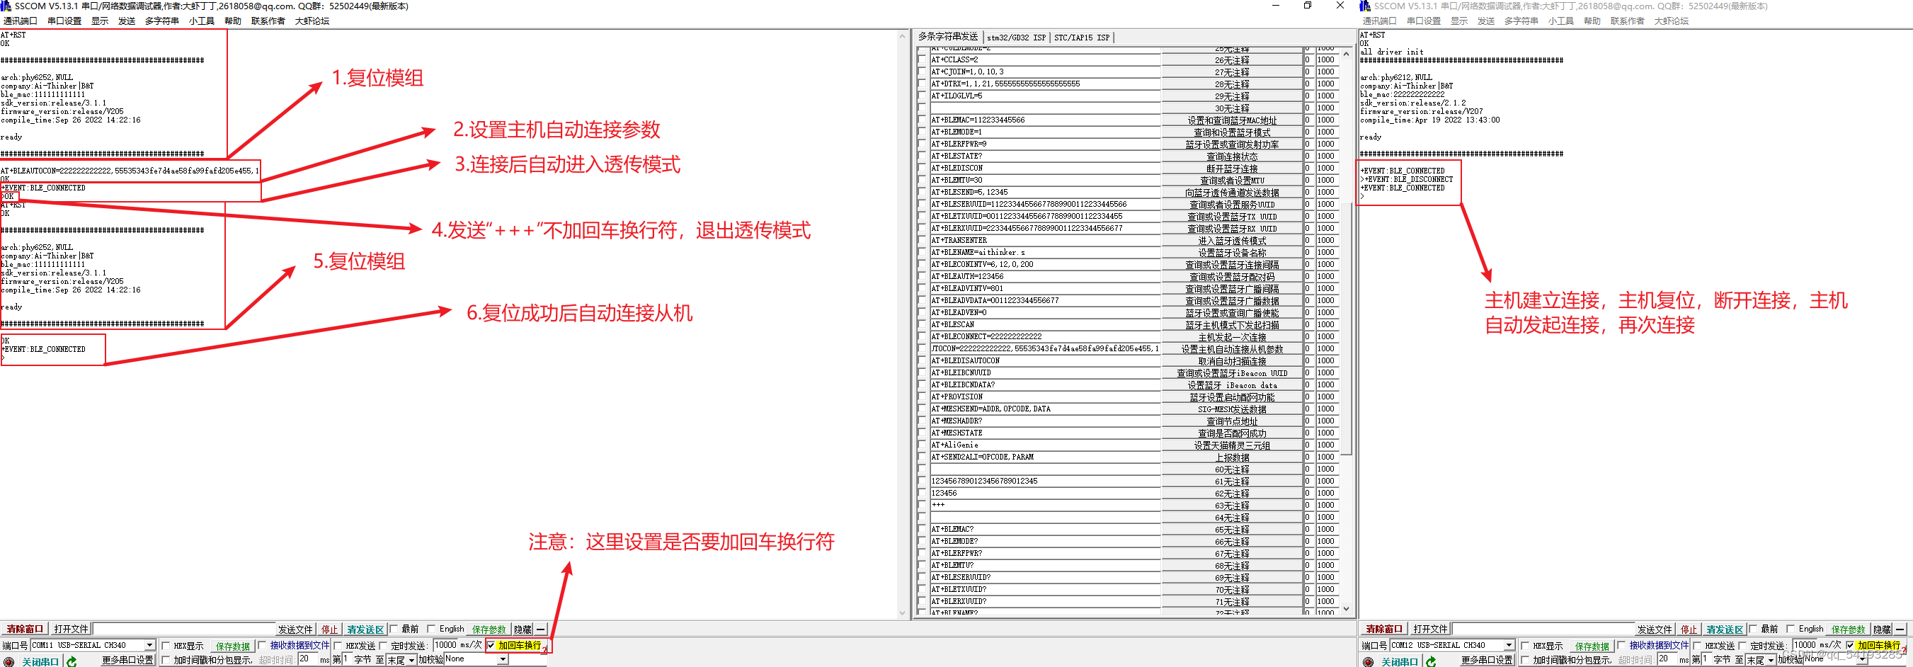Image resolution: width=1913 pixels, height=667 pixels.
Task: Click the green refresh arrow in left window
Action: tap(72, 661)
